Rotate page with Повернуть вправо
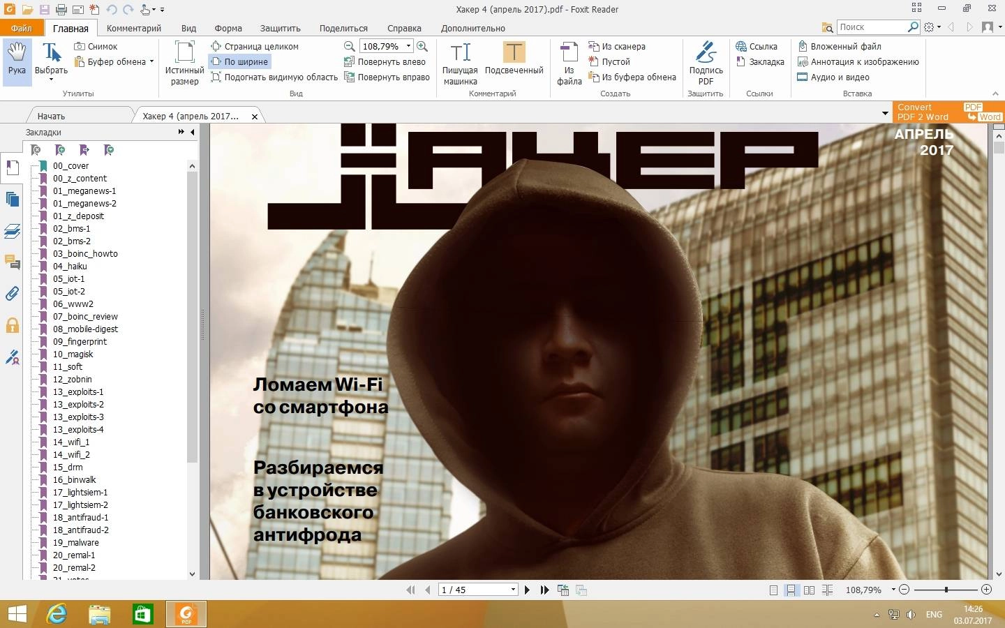1005x628 pixels. (387, 77)
